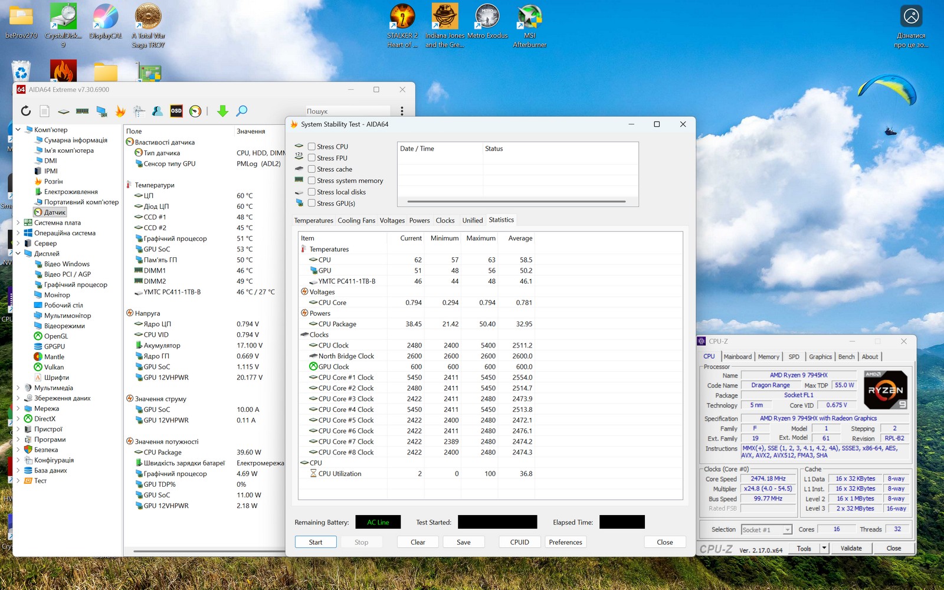Click the horizontal scrollbar under the status log

point(516,202)
